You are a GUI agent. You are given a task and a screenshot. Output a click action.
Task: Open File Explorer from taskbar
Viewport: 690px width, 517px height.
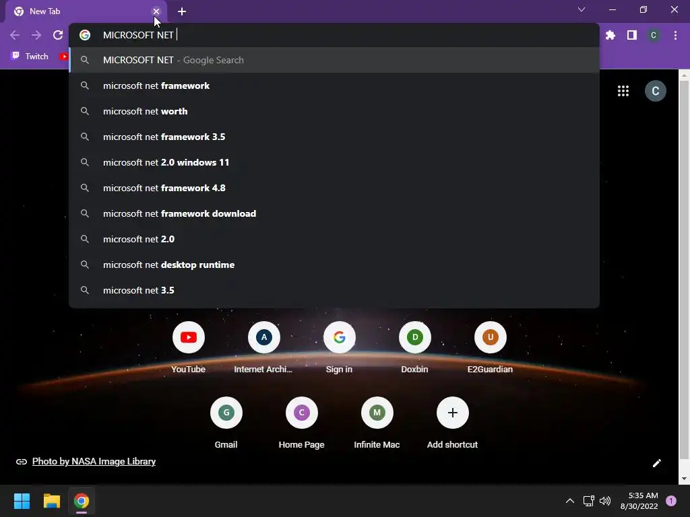coord(51,501)
